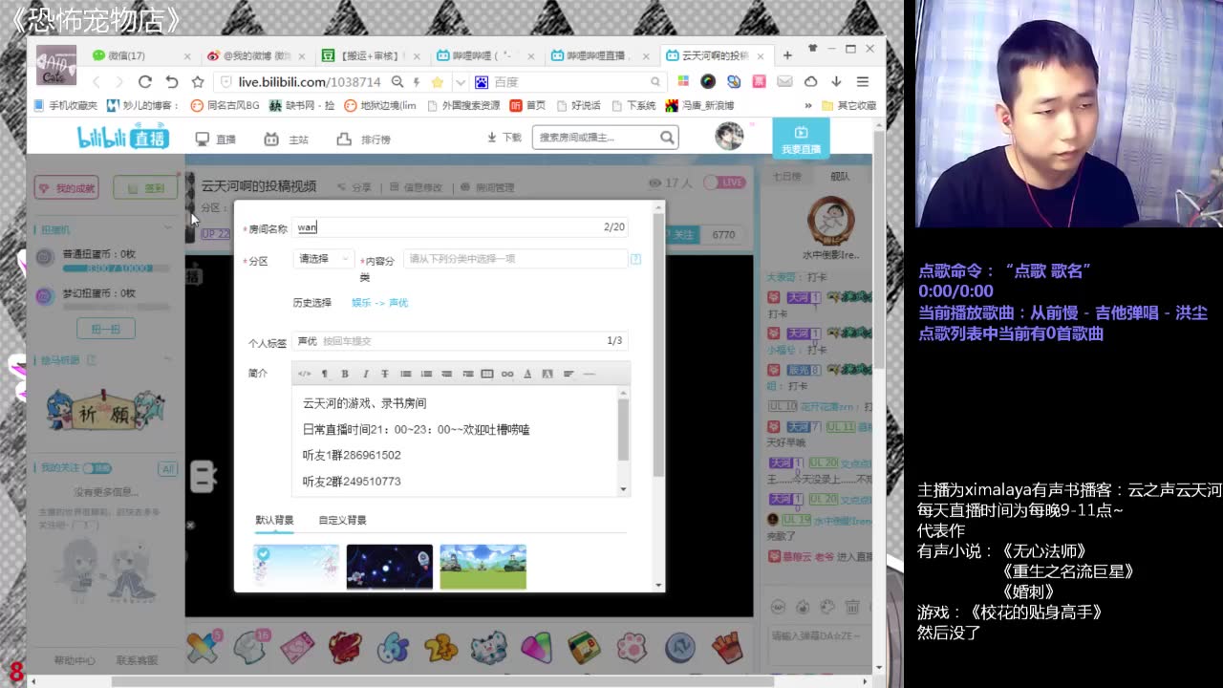
Task: Click the 房间名称 input field
Action: [x=447, y=227]
